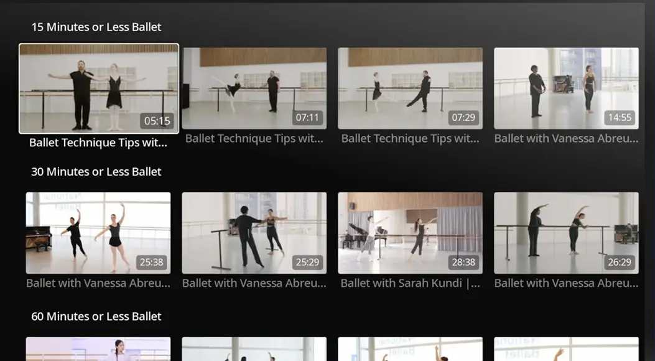
Task: Play the 25:38 Ballet with Vanessa Abreu video
Action: tap(98, 233)
